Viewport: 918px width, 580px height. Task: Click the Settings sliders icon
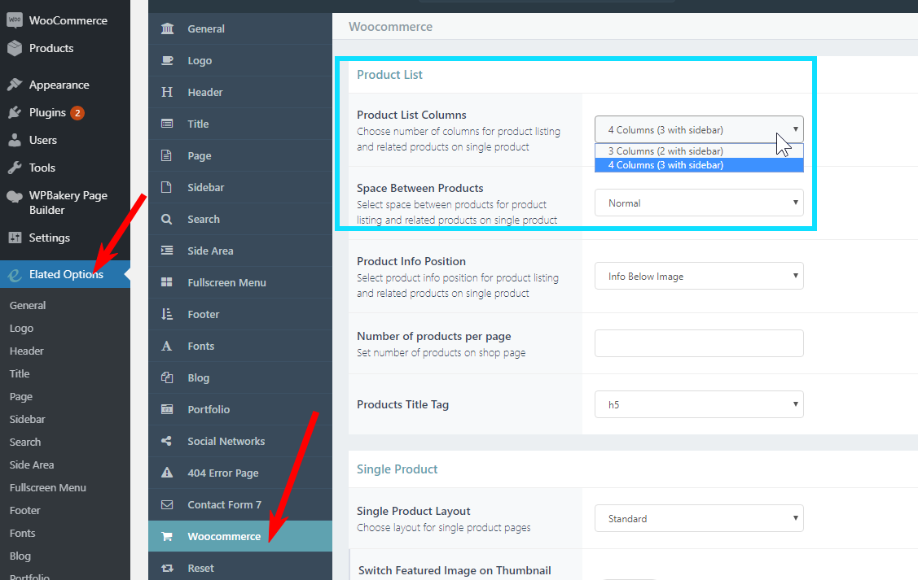(x=15, y=238)
